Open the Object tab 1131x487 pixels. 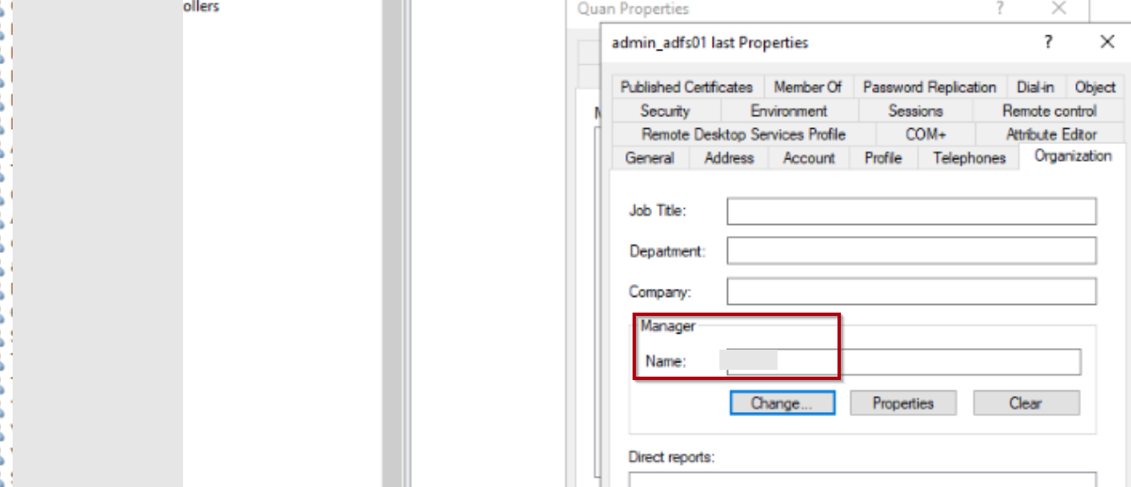tap(1095, 87)
